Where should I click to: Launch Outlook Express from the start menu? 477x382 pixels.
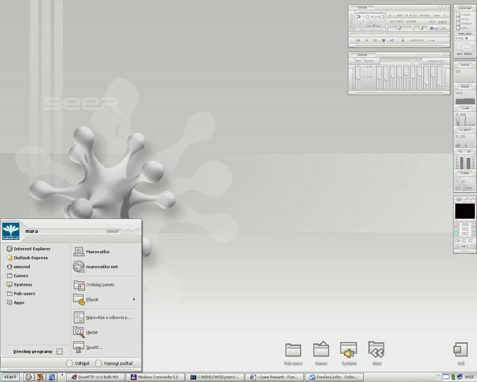point(28,258)
